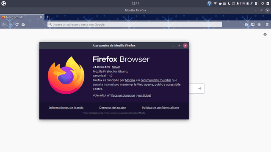Go to the home page icon
271x152 pixels.
pos(23,24)
